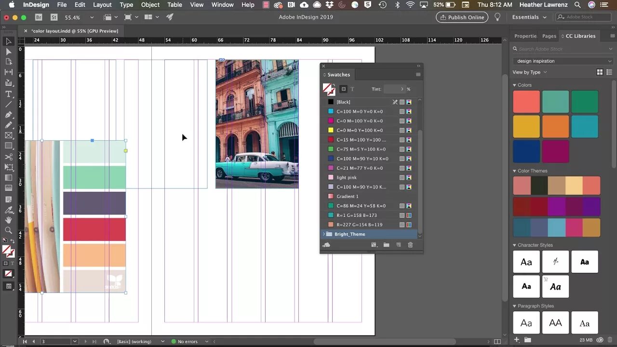The width and height of the screenshot is (617, 347).
Task: Choose the Hand tool
Action: (8, 220)
